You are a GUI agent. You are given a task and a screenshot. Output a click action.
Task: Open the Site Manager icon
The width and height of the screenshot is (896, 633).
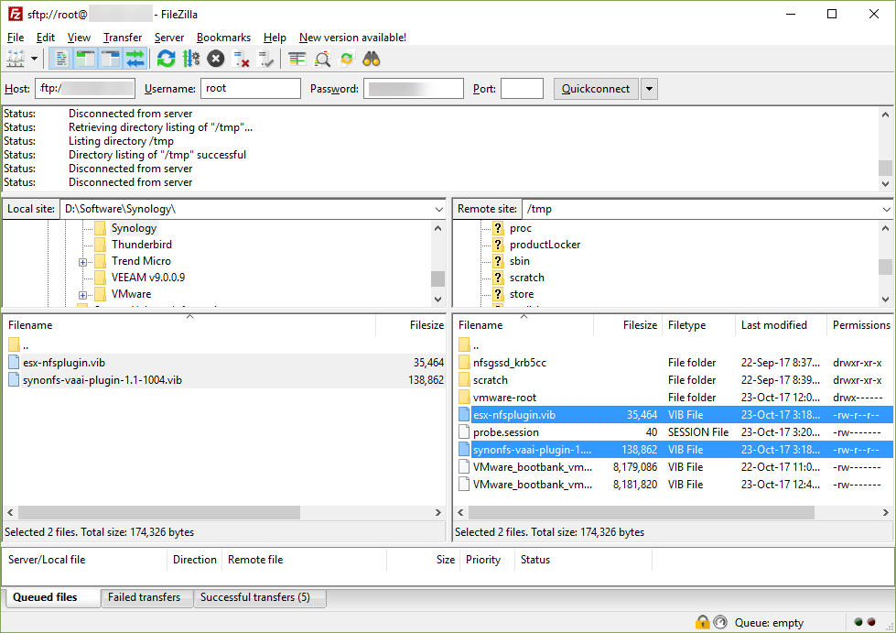pos(16,60)
